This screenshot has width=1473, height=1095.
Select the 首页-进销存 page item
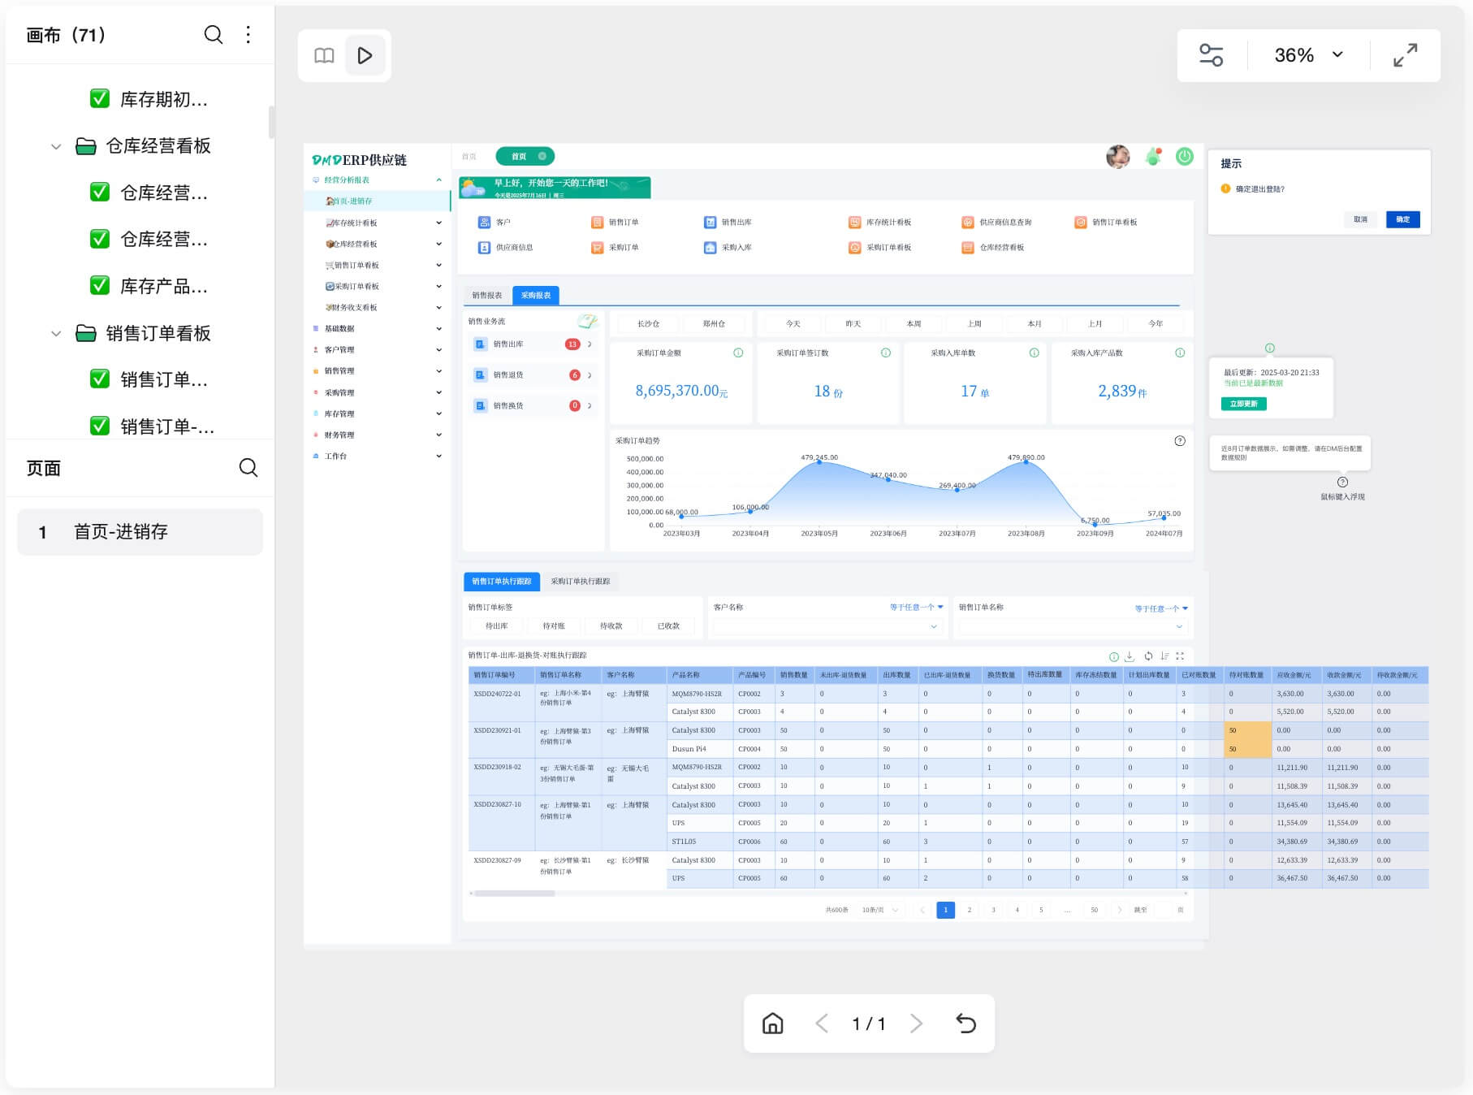click(x=140, y=532)
